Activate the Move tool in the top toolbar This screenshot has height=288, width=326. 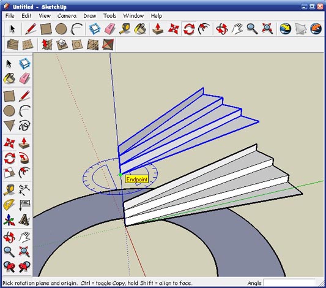pos(173,29)
